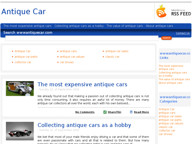
Task: Open 'antique car values' tag in top box
Action: point(72,57)
